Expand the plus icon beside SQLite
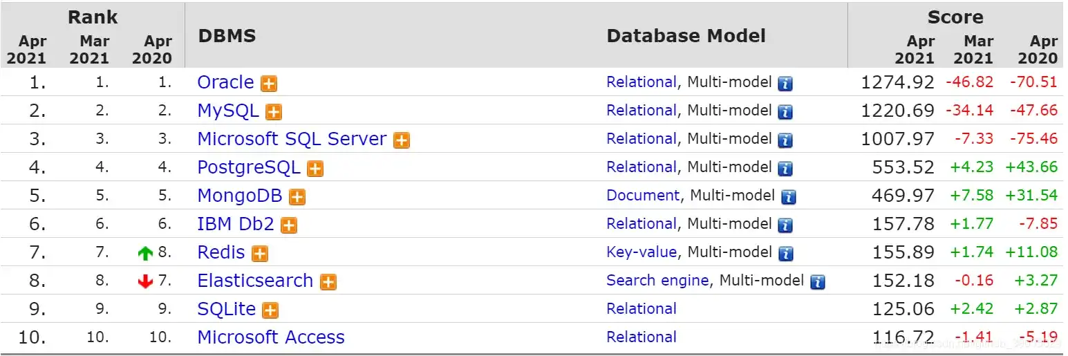This screenshot has width=1068, height=356. [270, 310]
